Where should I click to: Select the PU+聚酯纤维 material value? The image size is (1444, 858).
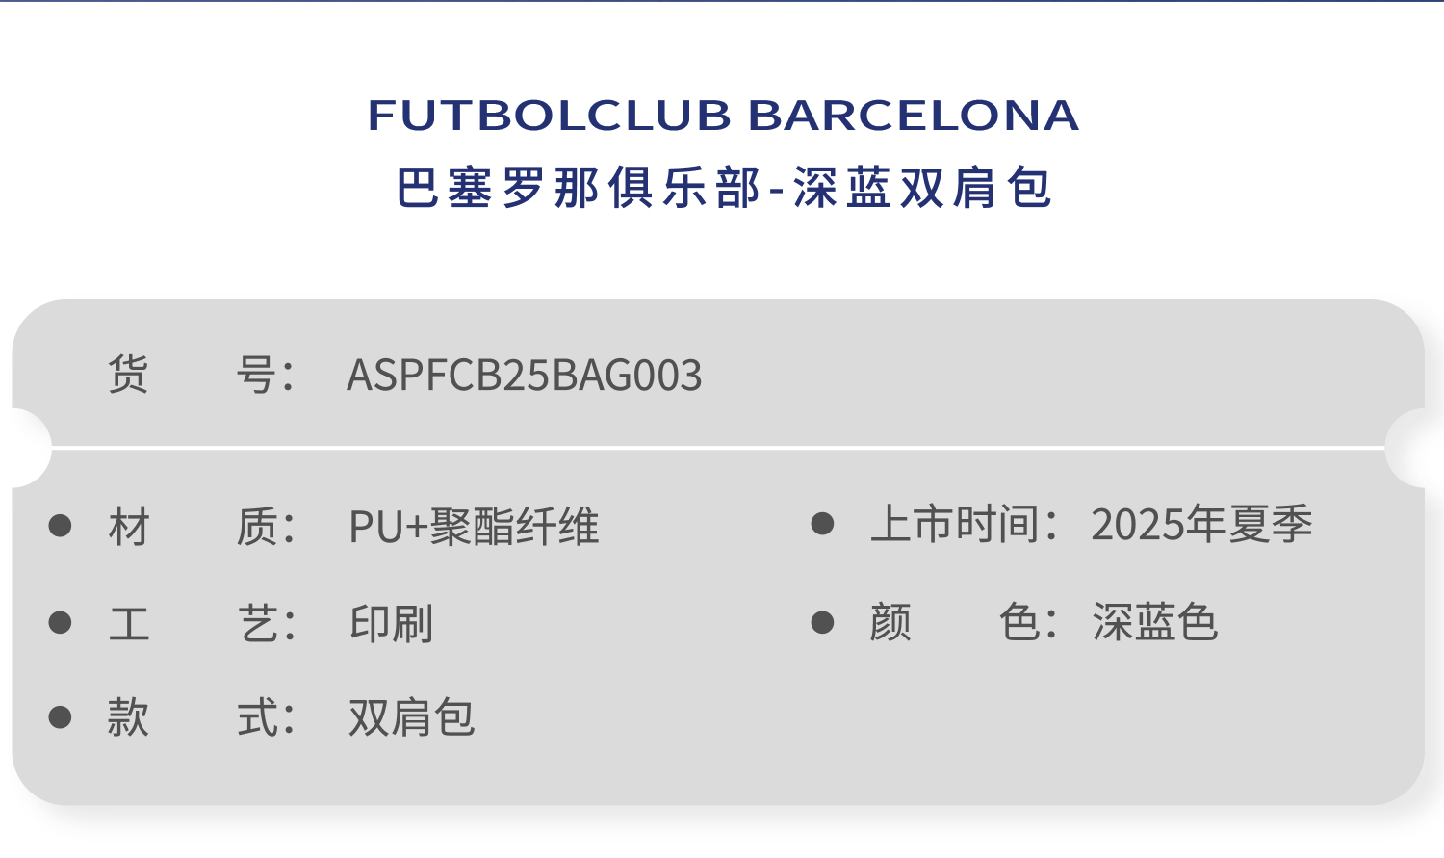coord(474,527)
